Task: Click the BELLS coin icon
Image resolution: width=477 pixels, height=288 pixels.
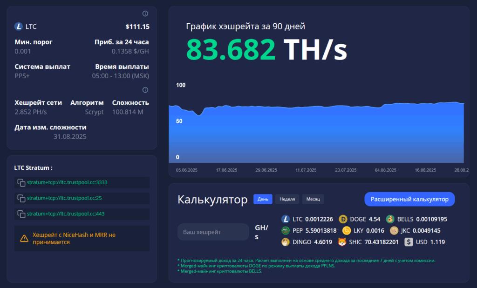Action: (x=390, y=219)
